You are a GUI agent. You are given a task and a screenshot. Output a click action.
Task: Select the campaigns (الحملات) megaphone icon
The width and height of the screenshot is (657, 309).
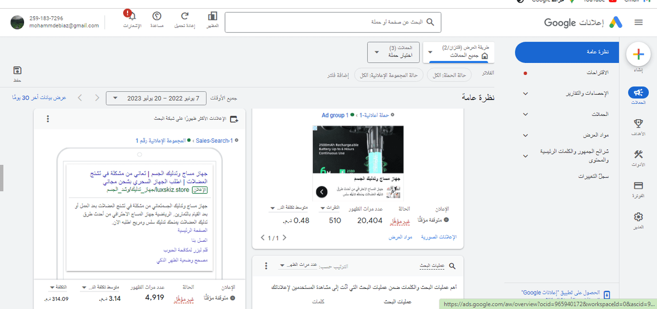[x=638, y=93]
